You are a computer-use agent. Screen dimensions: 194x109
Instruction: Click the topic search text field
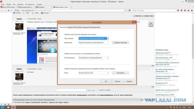click(71, 90)
